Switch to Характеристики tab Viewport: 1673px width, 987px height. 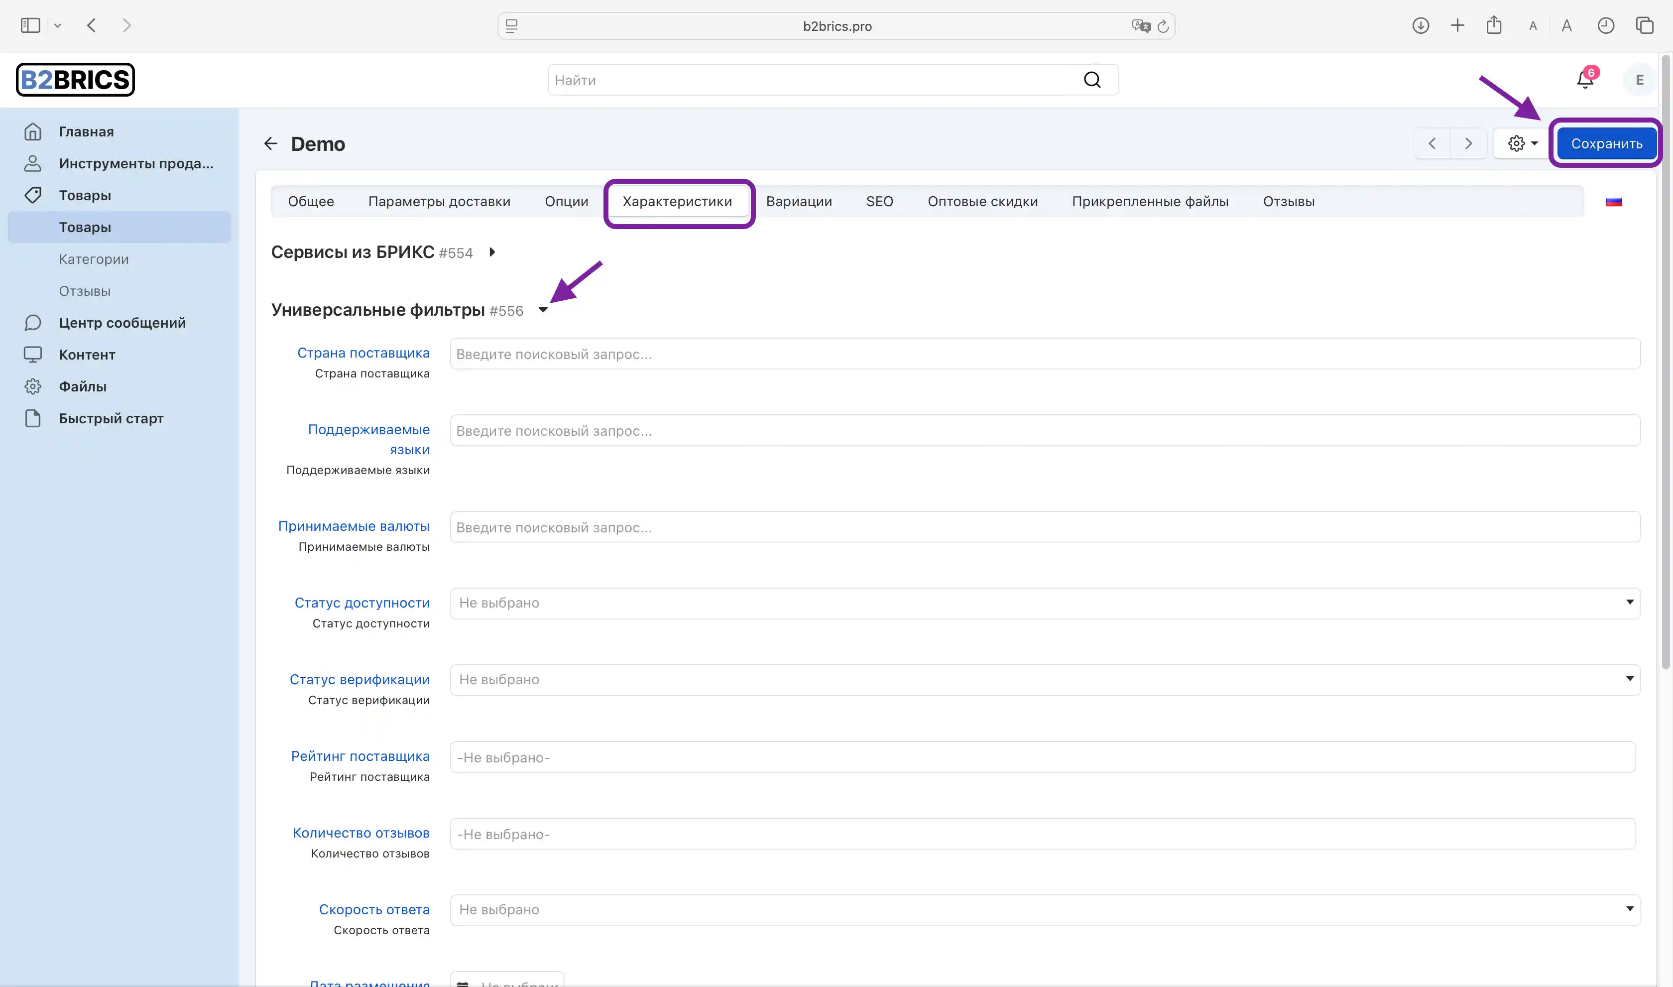(677, 202)
